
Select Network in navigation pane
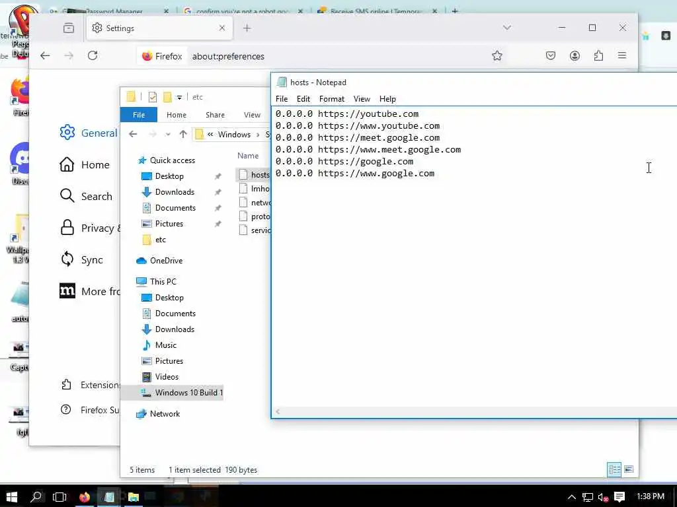pyautogui.click(x=158, y=413)
